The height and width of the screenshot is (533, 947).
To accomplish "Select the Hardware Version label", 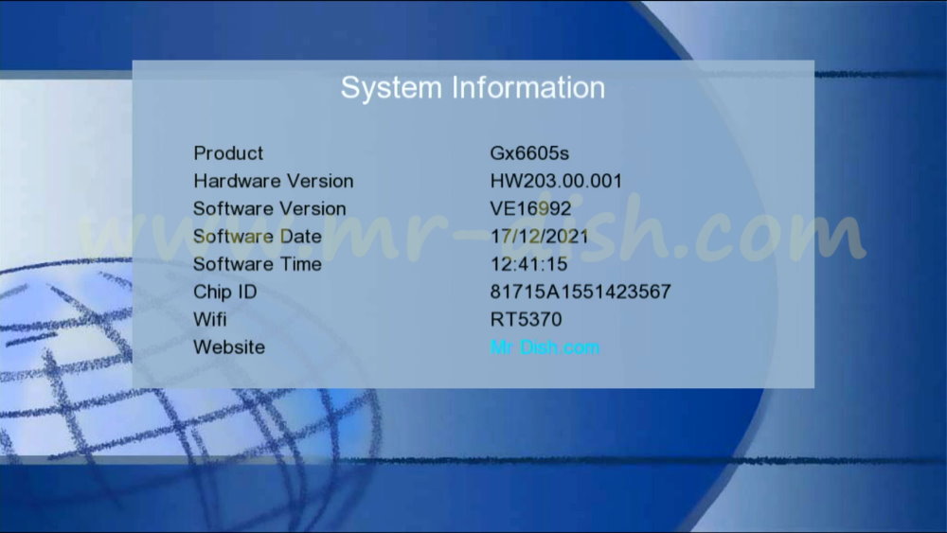I will (x=273, y=181).
